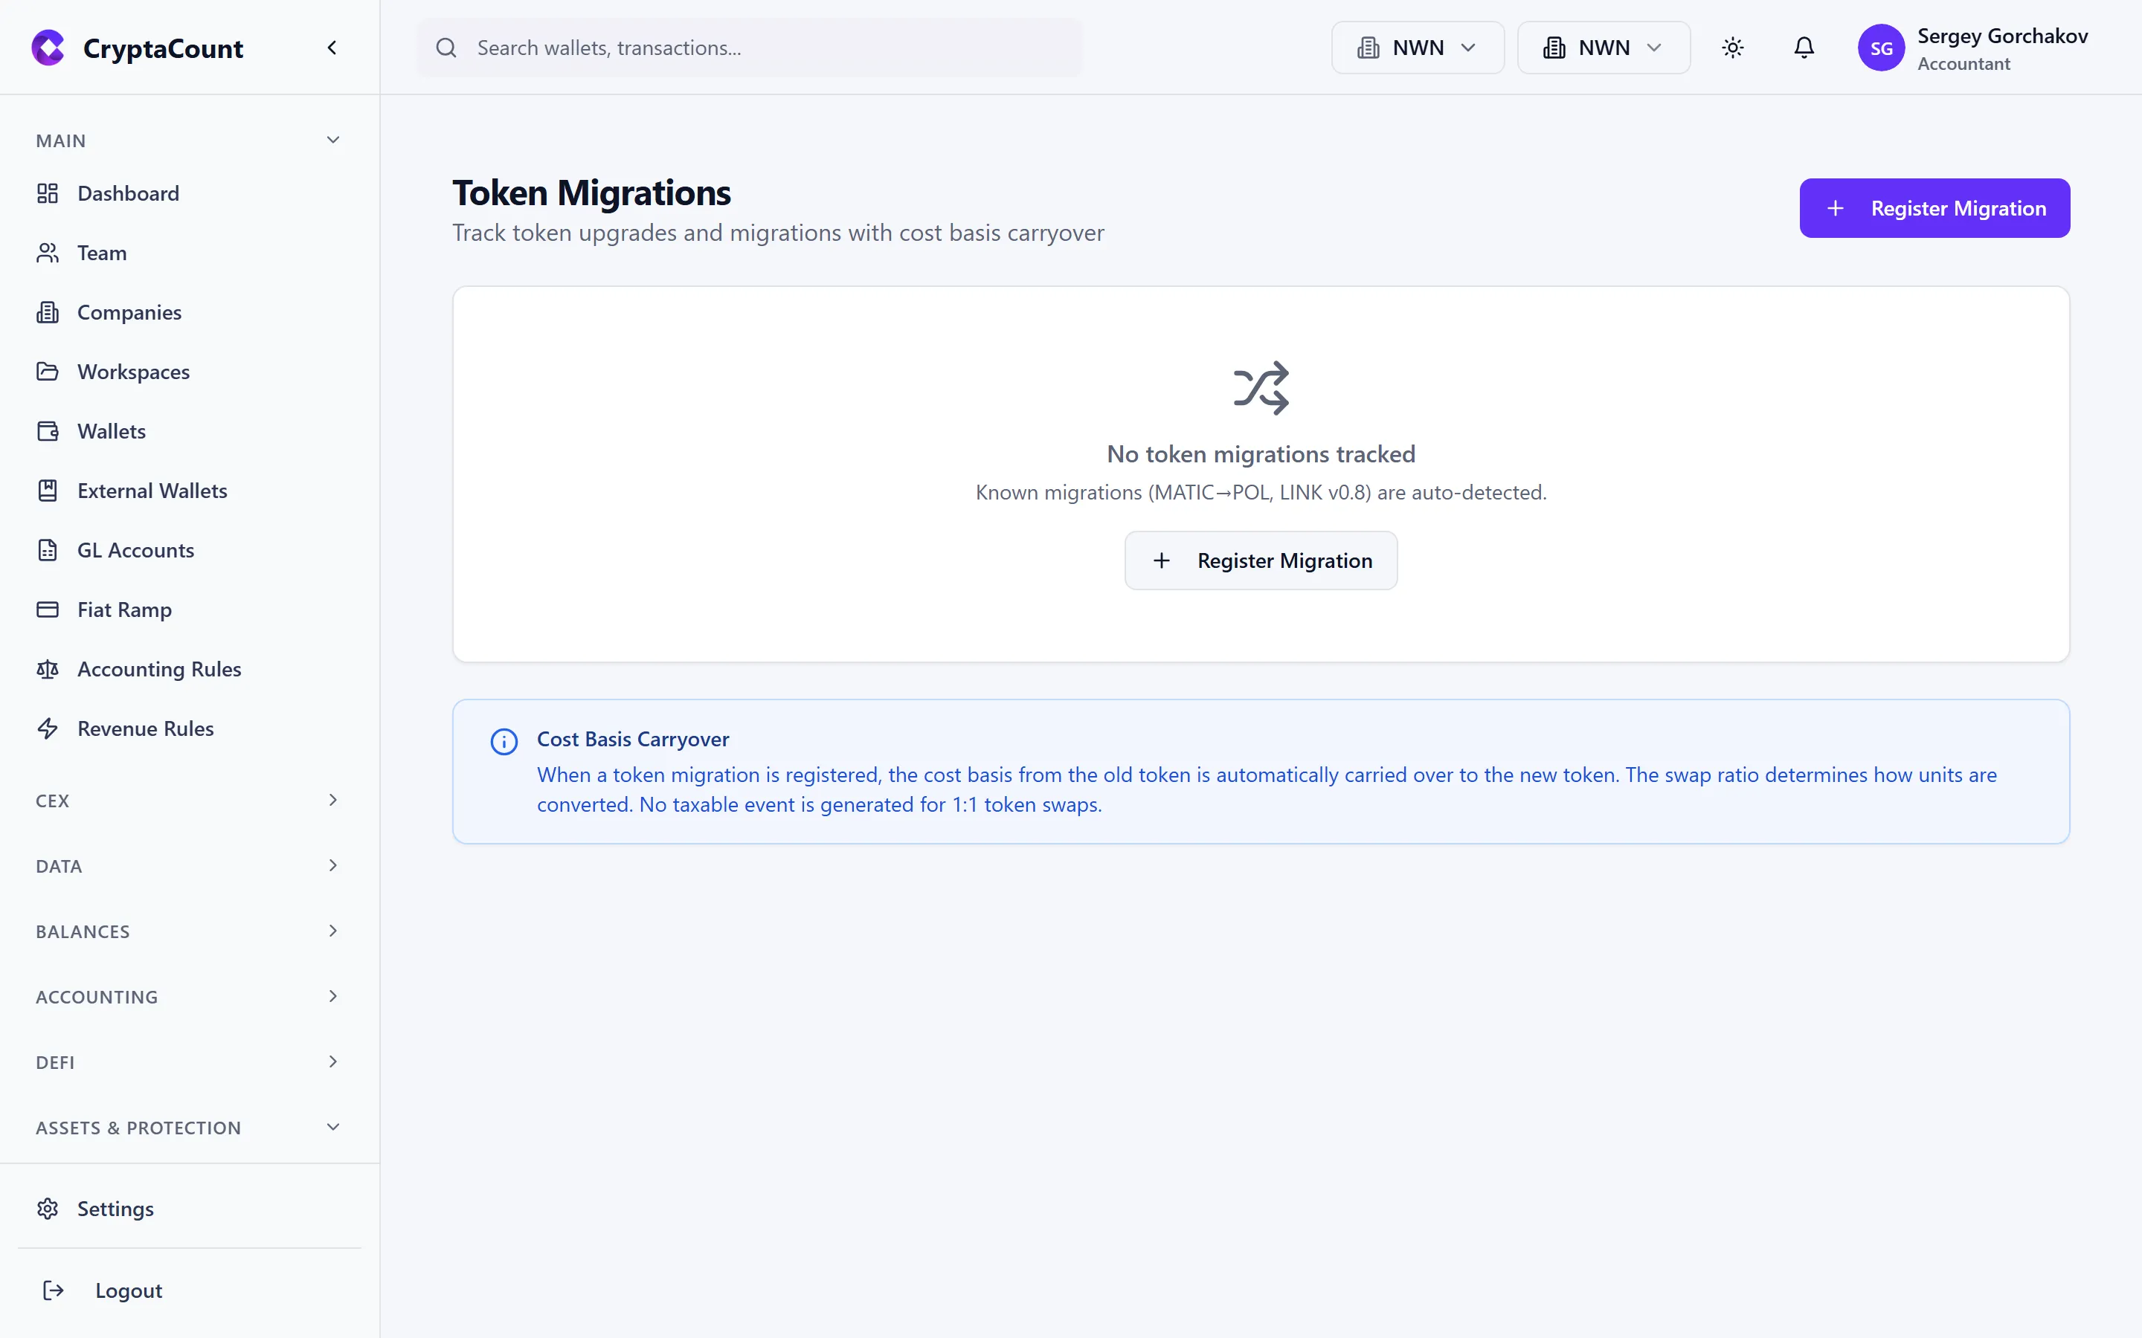Expand the ASSETS & PROTECTION section
This screenshot has width=2142, height=1338.
(x=332, y=1126)
